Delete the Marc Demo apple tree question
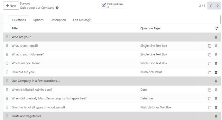The height and width of the screenshot is (120, 222). (216, 99)
